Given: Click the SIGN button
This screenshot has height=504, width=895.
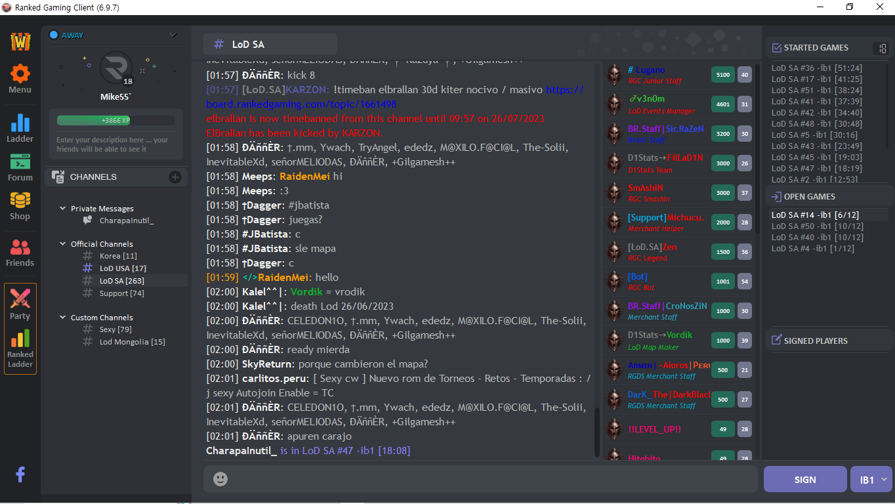Looking at the screenshot, I should [805, 480].
